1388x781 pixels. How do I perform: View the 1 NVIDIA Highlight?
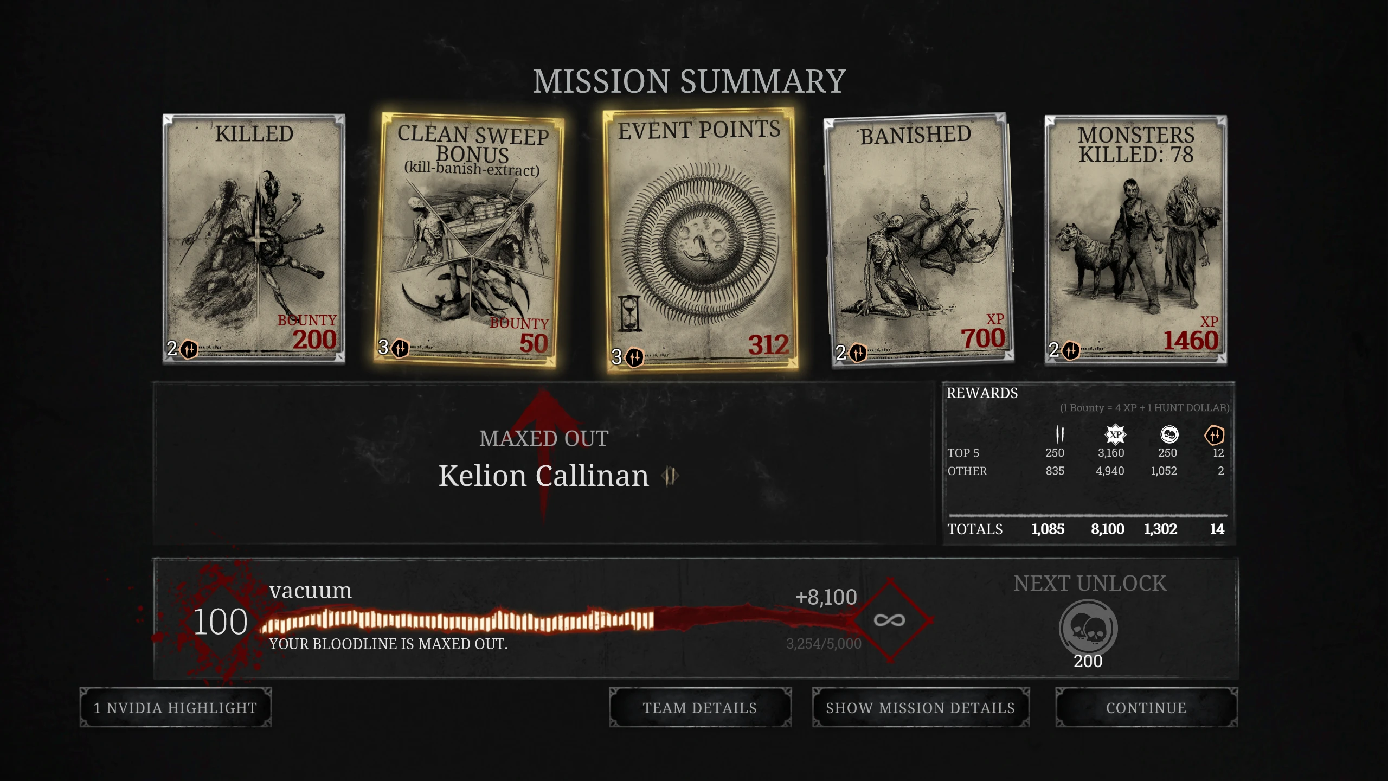(x=175, y=707)
